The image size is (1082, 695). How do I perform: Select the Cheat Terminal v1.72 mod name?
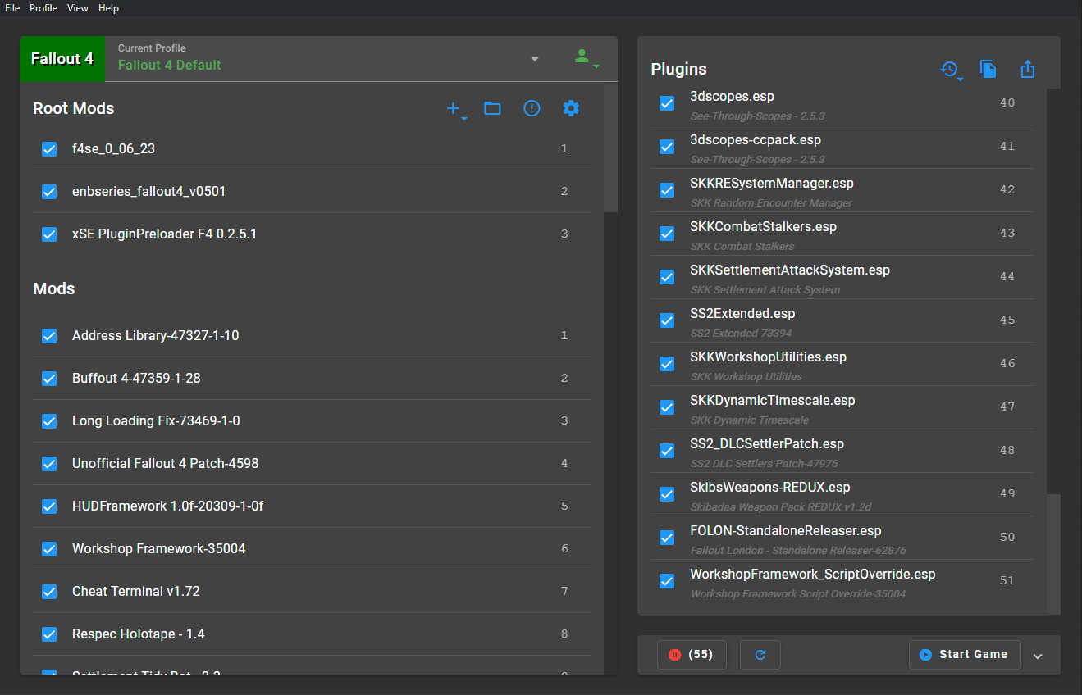136,592
